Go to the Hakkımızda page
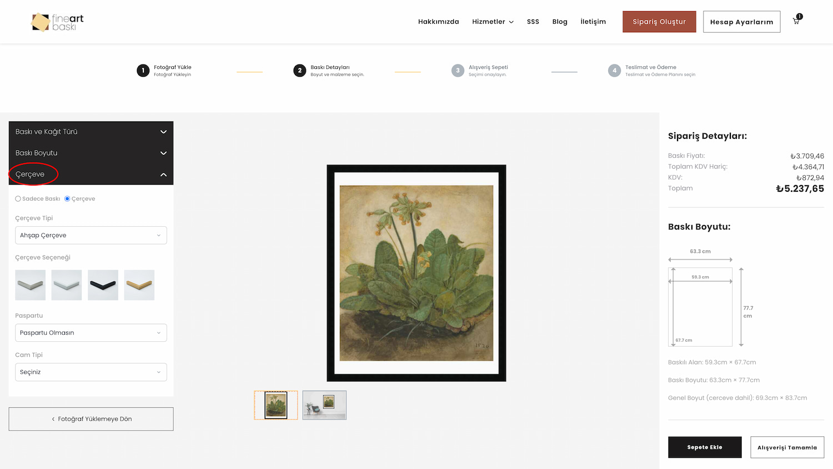 [x=439, y=22]
